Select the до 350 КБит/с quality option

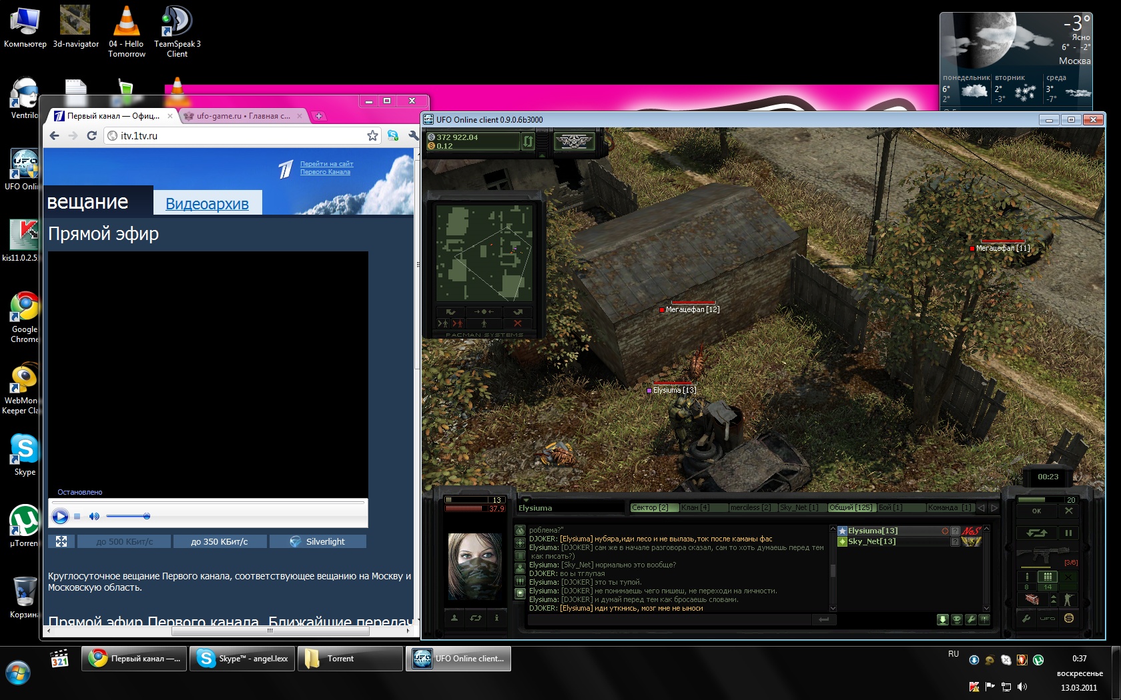[220, 541]
